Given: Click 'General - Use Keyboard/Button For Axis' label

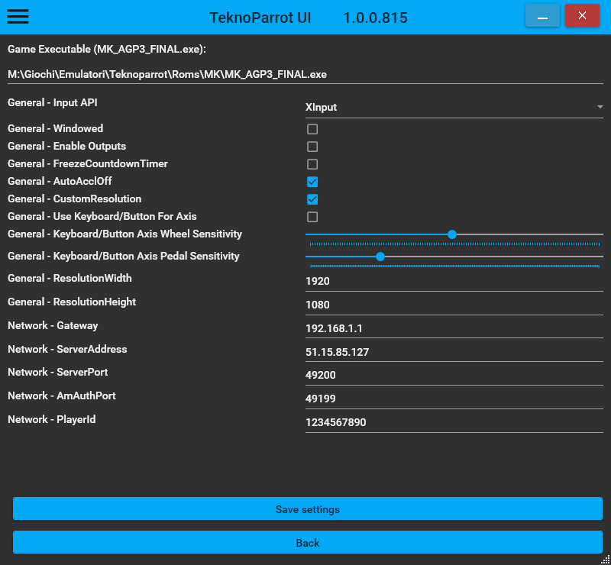Looking at the screenshot, I should (x=102, y=216).
